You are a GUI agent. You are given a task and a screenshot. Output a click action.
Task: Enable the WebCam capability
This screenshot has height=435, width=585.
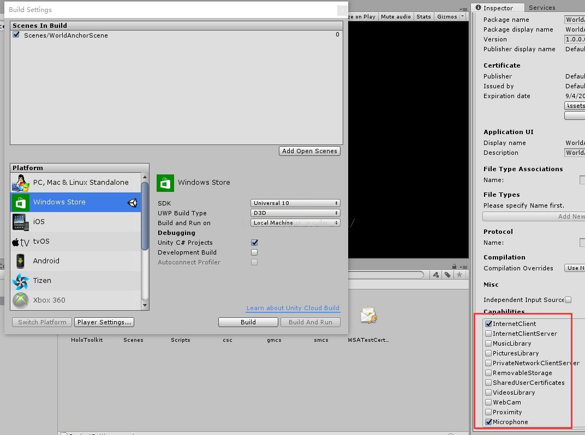coord(488,402)
